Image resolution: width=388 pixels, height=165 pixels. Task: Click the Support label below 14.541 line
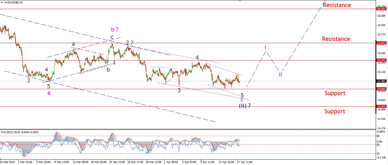pos(334,111)
